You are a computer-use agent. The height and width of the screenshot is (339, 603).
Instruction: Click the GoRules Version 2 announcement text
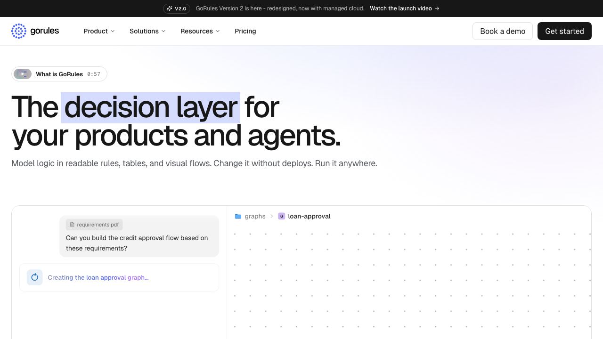coord(280,8)
